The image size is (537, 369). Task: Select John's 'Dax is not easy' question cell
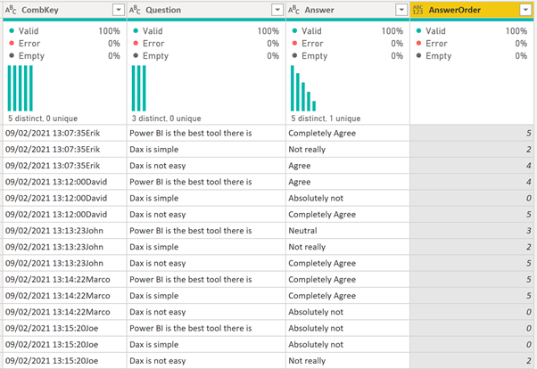206,263
